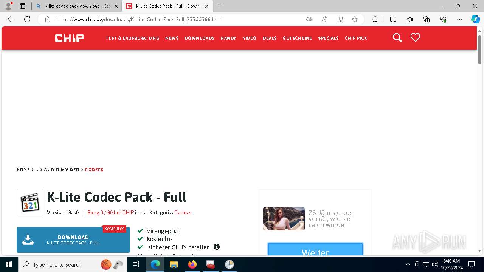Open News menu item
The height and width of the screenshot is (272, 484).
(172, 38)
